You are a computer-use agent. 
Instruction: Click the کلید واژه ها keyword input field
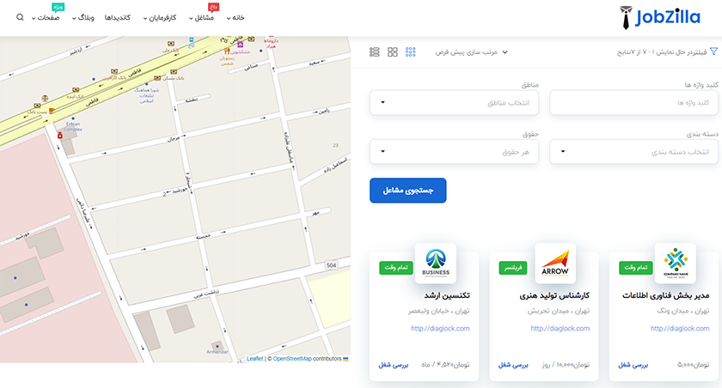coord(633,103)
